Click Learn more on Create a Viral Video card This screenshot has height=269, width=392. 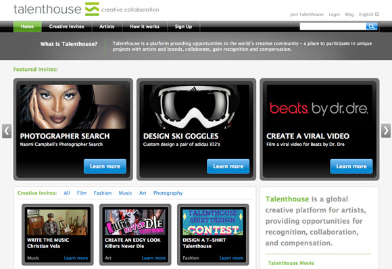click(x=351, y=166)
